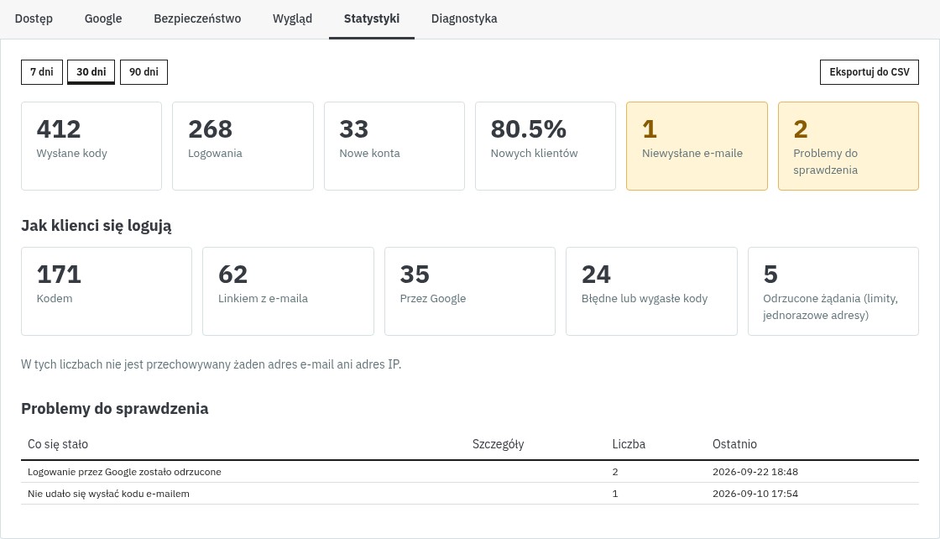Click the Liczba column header
This screenshot has height=539, width=940.
[x=629, y=444]
